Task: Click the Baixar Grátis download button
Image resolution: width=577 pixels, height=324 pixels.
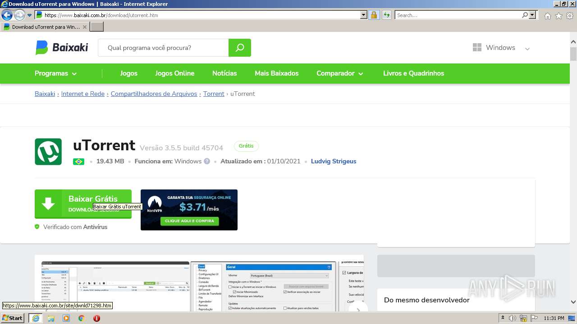Action: pos(83,204)
